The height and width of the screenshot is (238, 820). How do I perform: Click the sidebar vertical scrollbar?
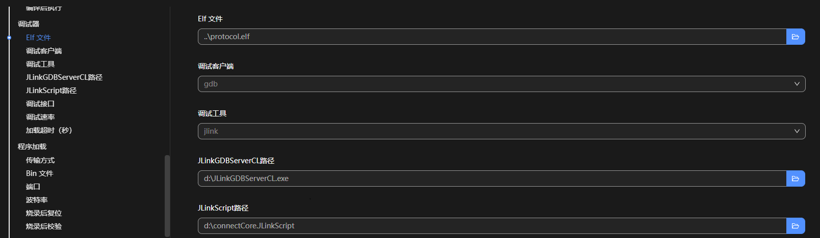(167, 195)
